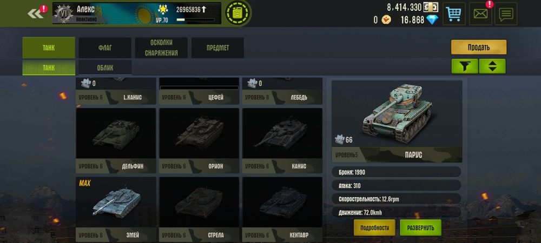541x243 pixels.
Task: Click the cash banknote icon
Action: (431, 7)
